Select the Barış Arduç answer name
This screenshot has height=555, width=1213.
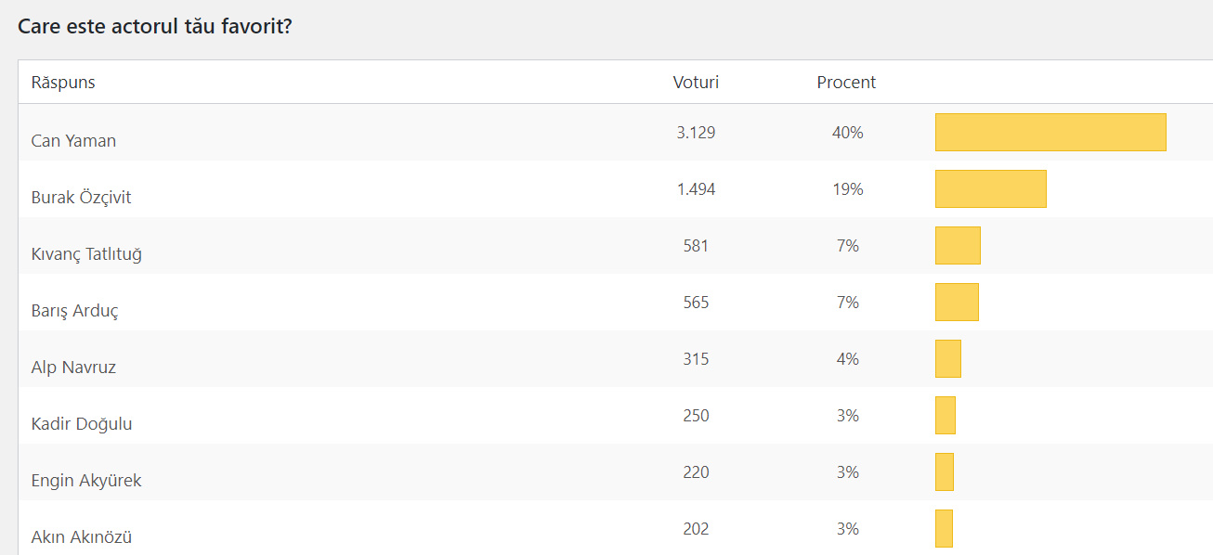[x=74, y=311]
